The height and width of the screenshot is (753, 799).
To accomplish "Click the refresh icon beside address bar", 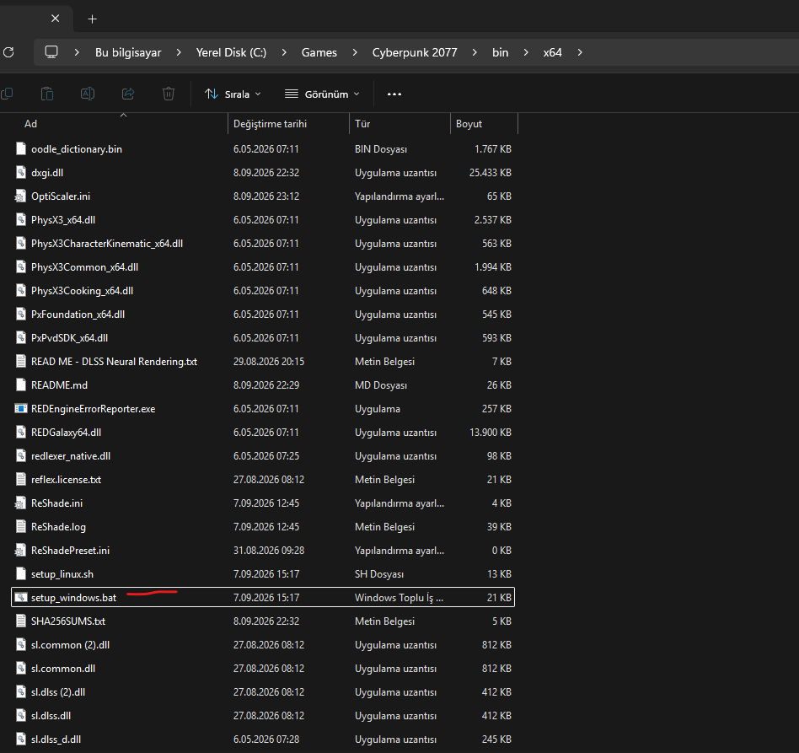I will (8, 52).
